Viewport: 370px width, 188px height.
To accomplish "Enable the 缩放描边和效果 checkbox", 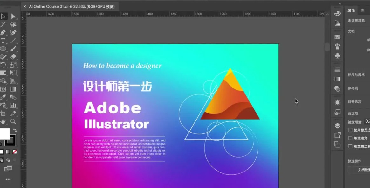I will [x=350, y=146].
